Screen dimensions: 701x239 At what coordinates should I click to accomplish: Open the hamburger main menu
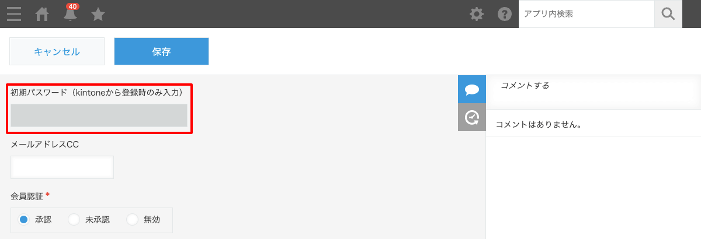click(14, 14)
